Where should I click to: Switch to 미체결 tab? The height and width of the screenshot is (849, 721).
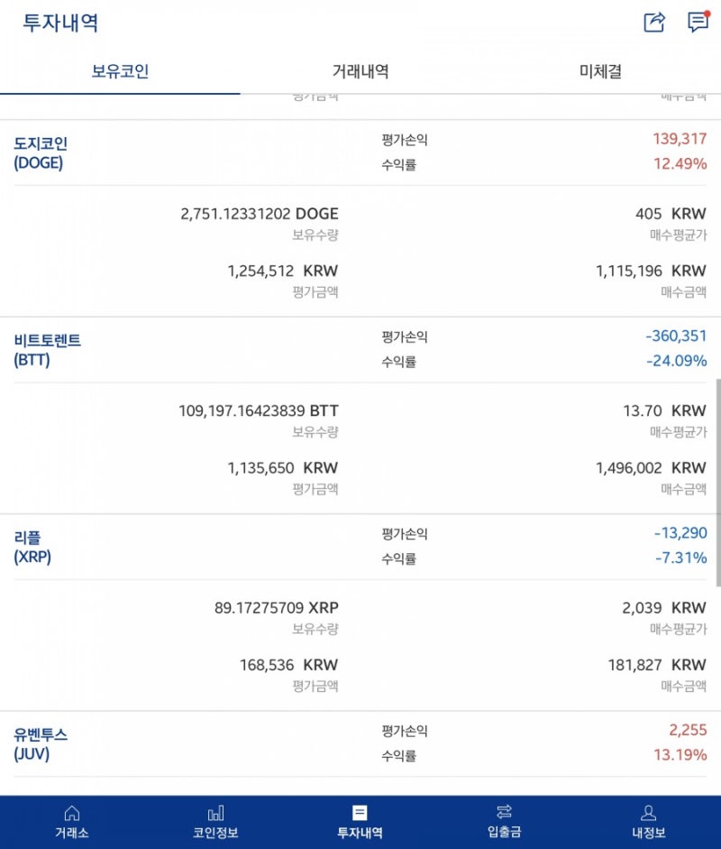click(600, 71)
